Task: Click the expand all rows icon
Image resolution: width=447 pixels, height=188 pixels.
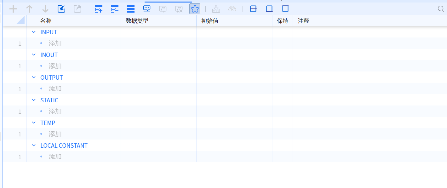Action: click(x=99, y=9)
